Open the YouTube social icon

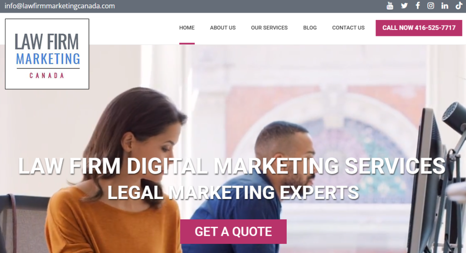390,6
